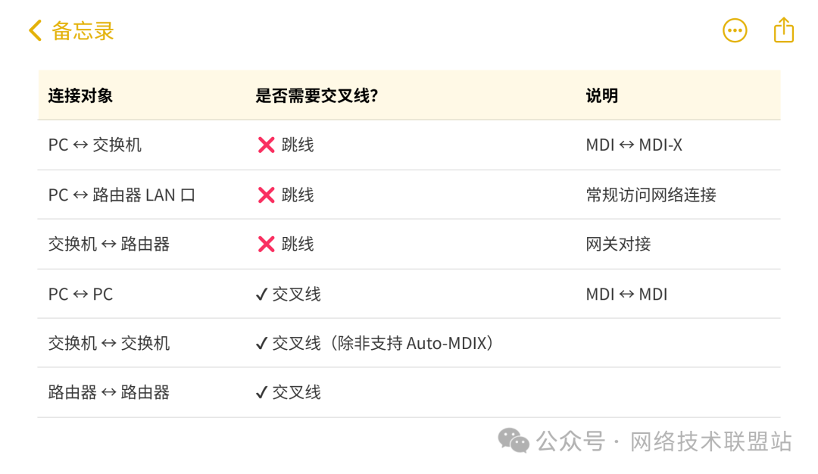Click the red X in 交换机 ↔ 路由器 row

[266, 245]
